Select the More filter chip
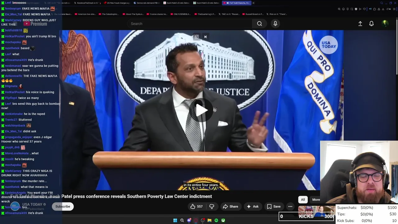The width and height of the screenshot is (398, 224). (316, 200)
